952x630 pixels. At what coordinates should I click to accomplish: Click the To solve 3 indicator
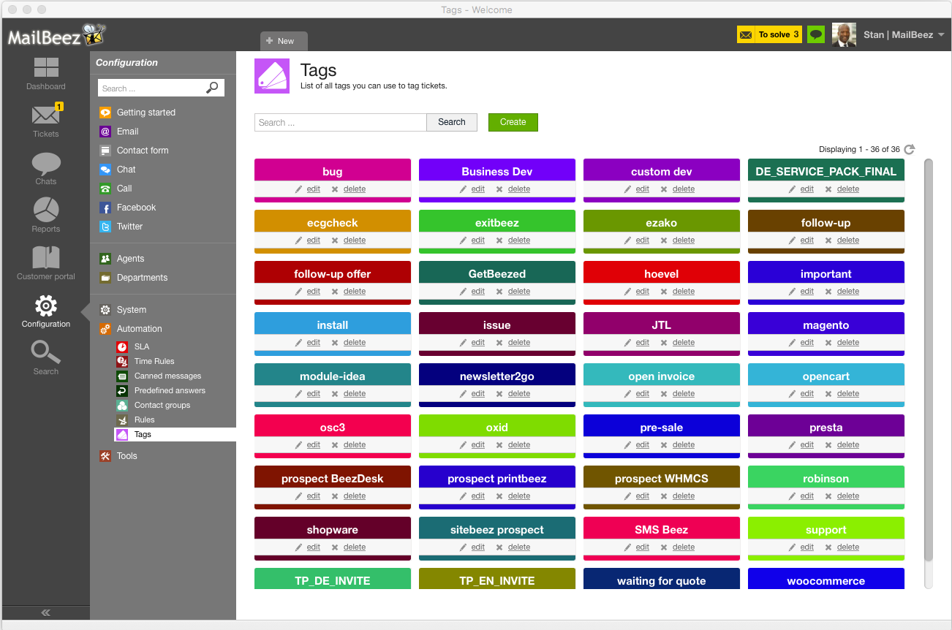(771, 34)
